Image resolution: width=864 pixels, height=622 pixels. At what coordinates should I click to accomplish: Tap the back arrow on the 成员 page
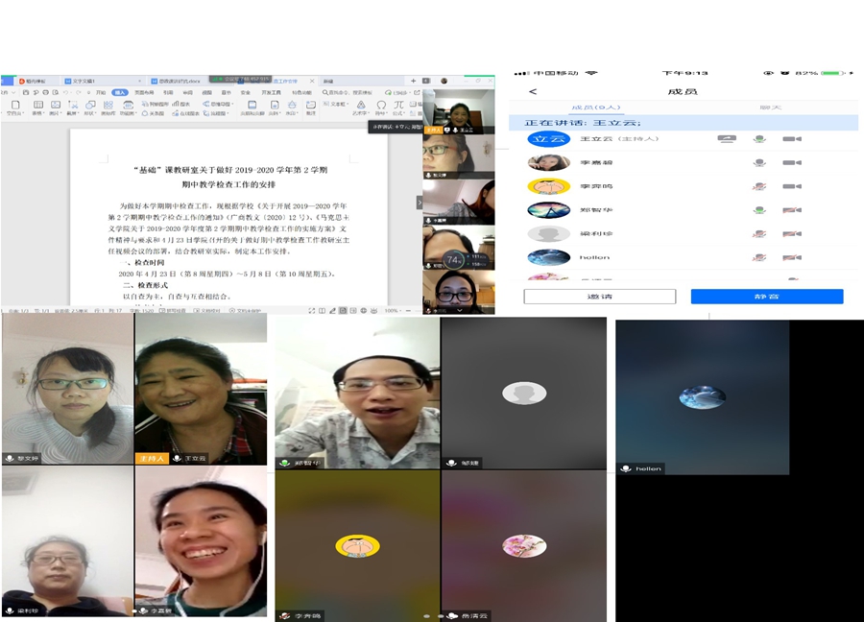coord(533,91)
